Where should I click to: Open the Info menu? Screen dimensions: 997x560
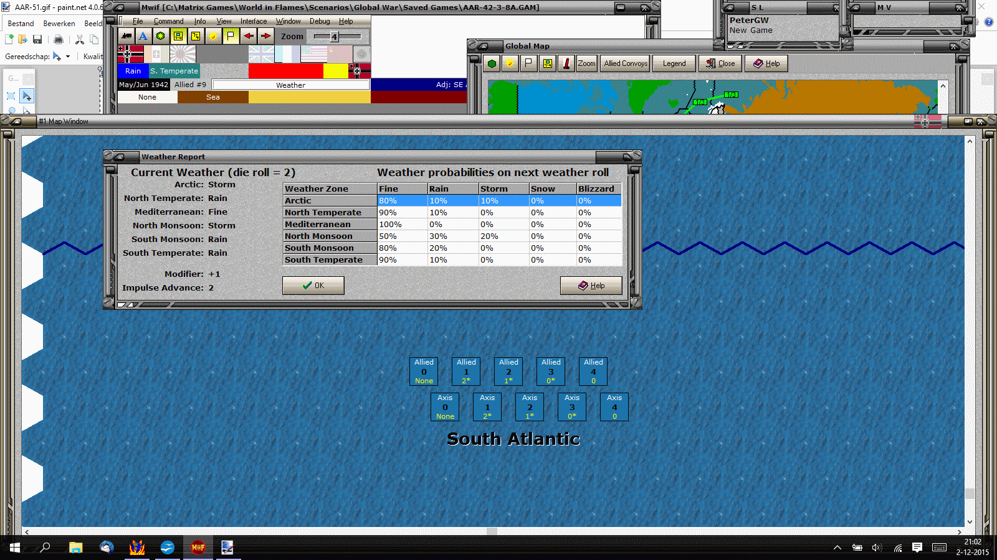click(200, 21)
